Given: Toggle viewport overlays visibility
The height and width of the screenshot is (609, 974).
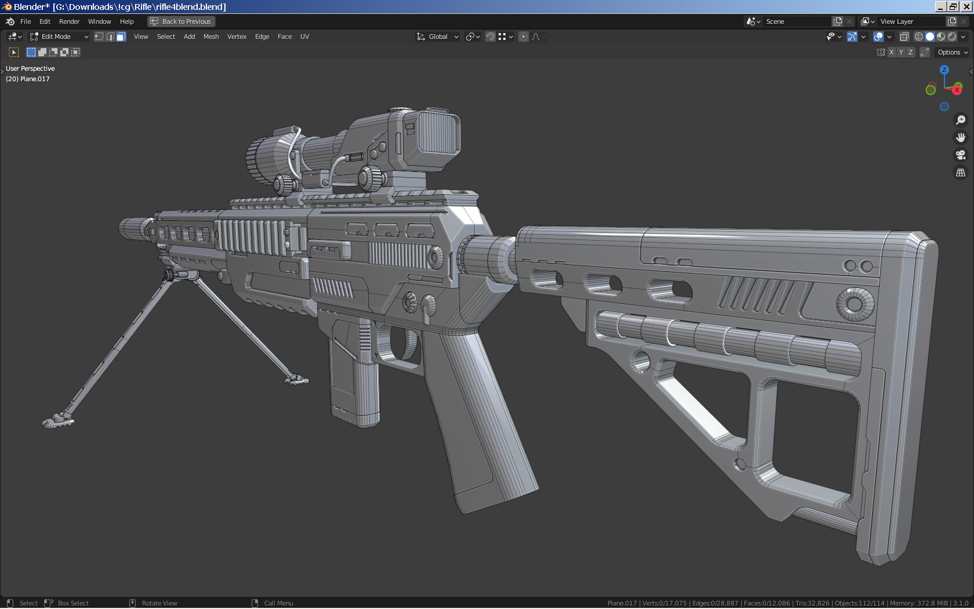Looking at the screenshot, I should pos(879,37).
